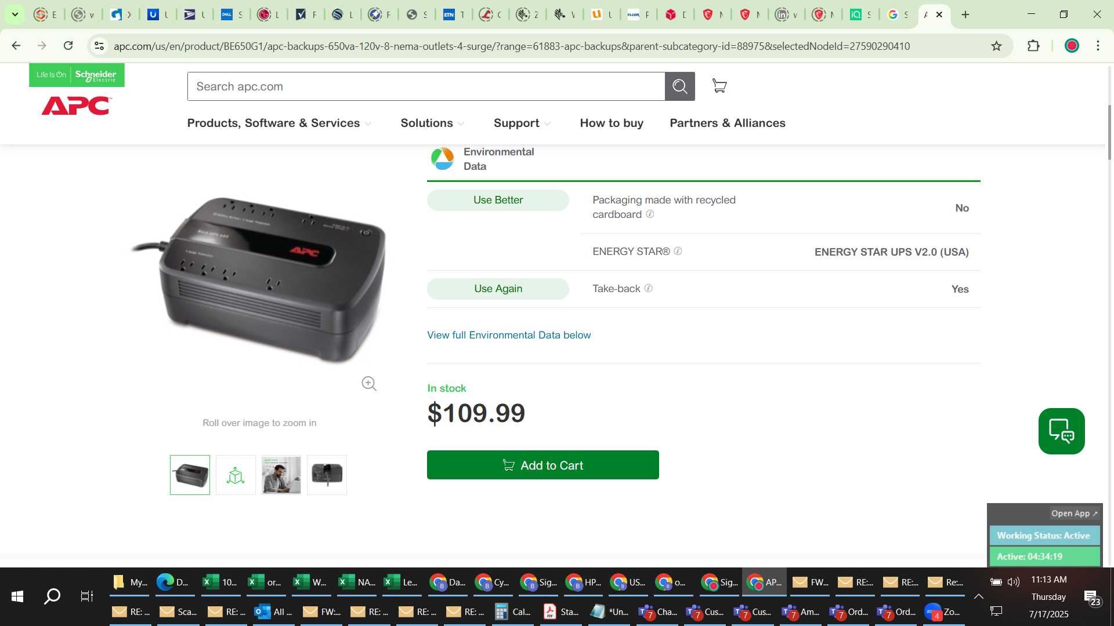Click the Environmental Data colored logo

pos(442,158)
